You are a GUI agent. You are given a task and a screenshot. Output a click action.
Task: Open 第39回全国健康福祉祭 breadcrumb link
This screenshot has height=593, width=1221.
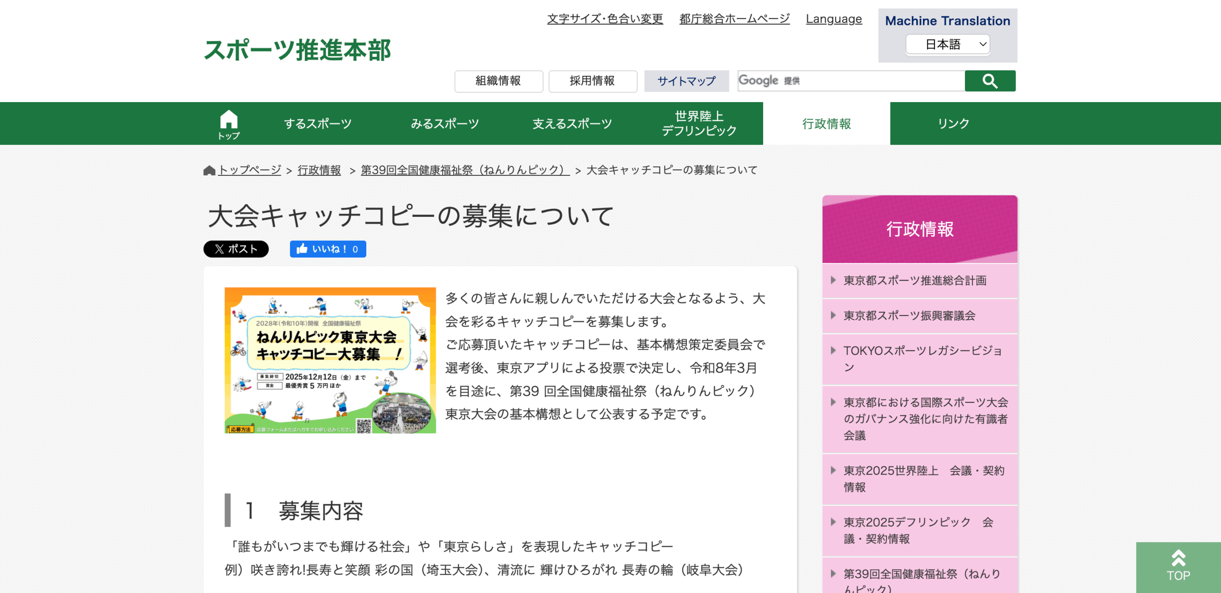coord(465,170)
